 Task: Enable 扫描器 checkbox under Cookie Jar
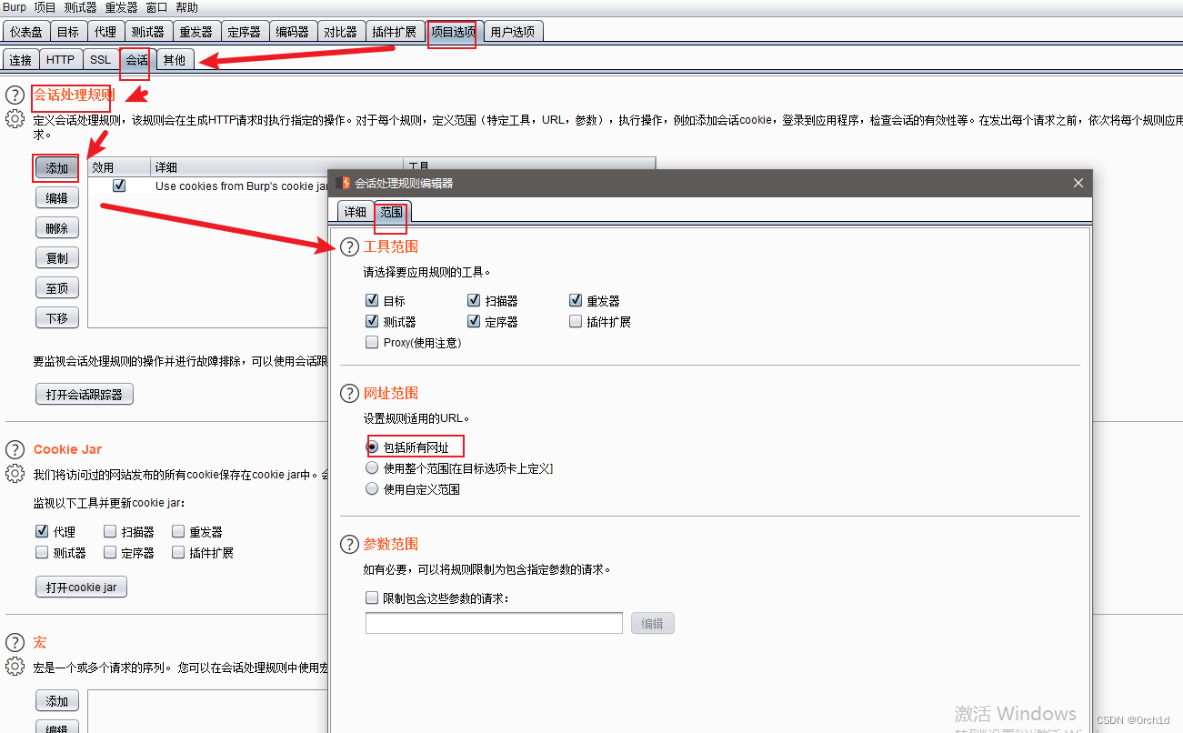tap(109, 532)
